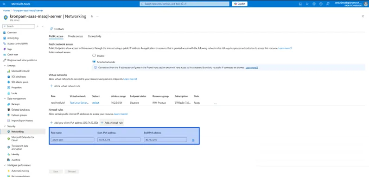
Task: Click Add a virtual network rule
Action: pos(65,86)
